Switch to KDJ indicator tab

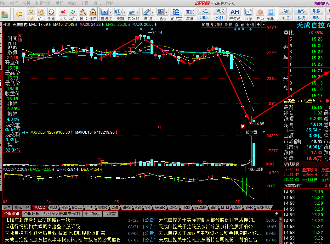point(53,208)
